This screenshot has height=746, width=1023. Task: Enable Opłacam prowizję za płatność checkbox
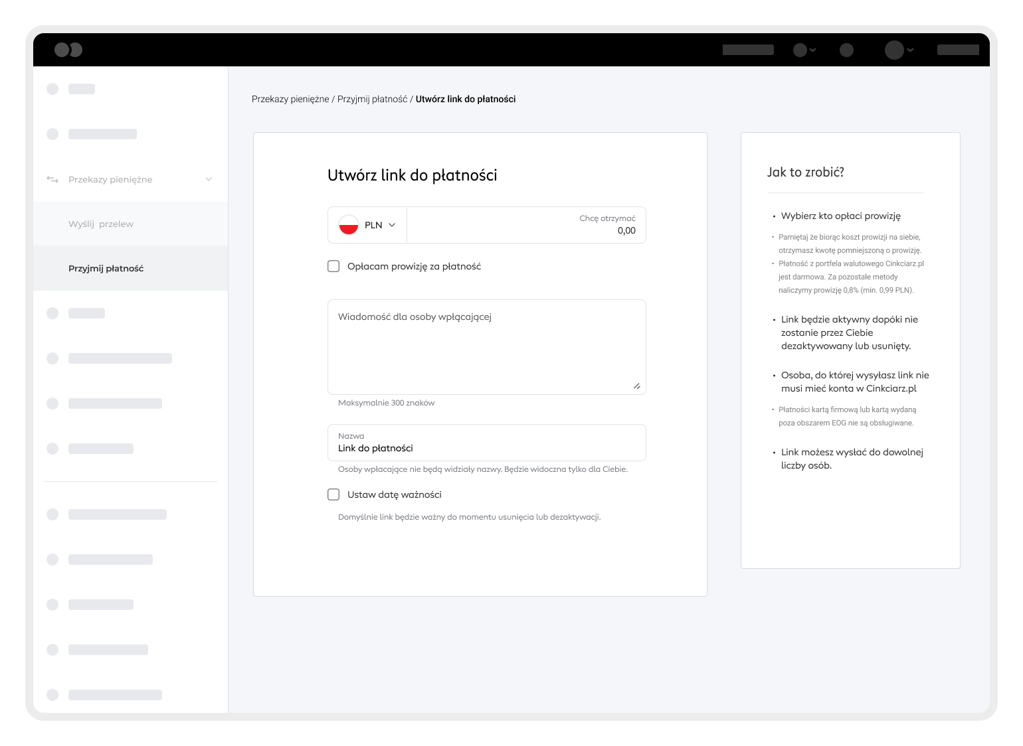(333, 266)
